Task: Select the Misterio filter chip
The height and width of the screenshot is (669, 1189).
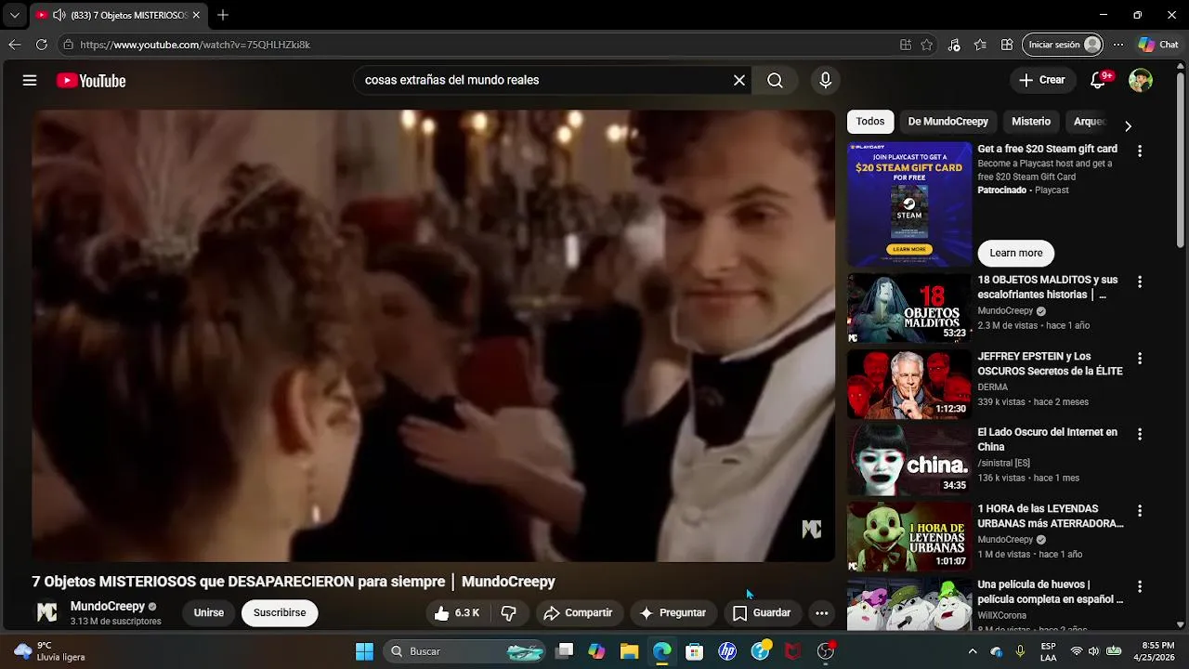Action: point(1031,122)
